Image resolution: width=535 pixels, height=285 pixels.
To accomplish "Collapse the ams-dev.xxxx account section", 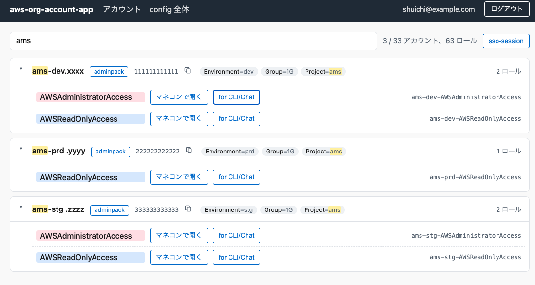I will pyautogui.click(x=21, y=69).
